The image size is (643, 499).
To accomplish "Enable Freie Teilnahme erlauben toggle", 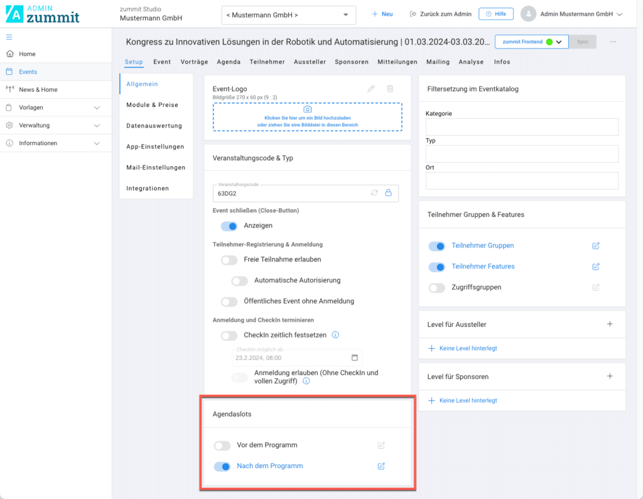I will pos(229,260).
